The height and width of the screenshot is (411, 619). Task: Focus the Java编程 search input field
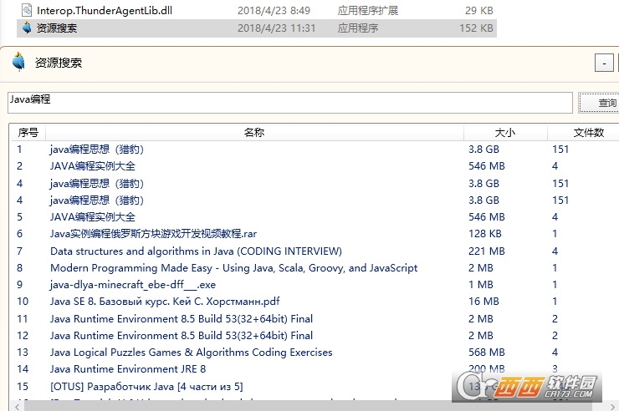pyautogui.click(x=290, y=103)
